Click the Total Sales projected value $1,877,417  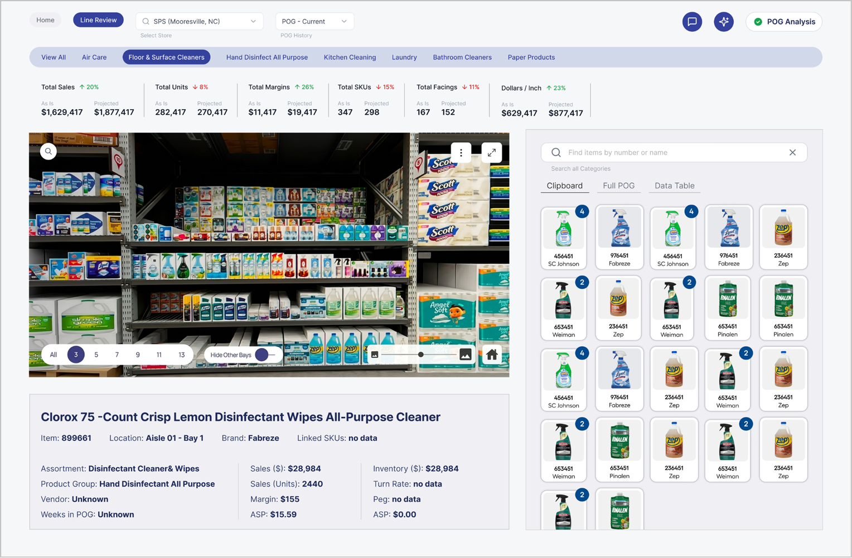[x=114, y=112]
